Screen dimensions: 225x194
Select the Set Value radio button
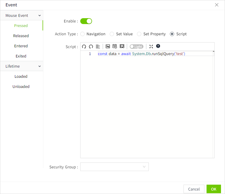tap(112, 34)
